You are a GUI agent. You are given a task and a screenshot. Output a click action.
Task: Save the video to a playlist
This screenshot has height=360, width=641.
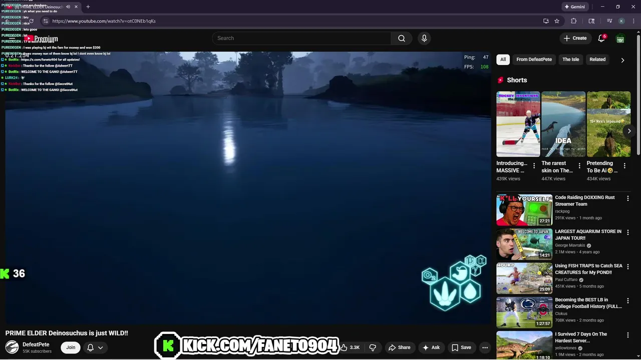(x=461, y=347)
